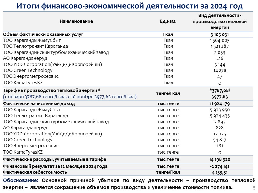Screen dimensions: 258x193
Task: Click the slide page number 5
Action: coord(254,188)
